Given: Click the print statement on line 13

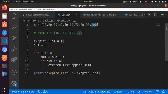Looking at the screenshot, I should (x=67, y=73).
